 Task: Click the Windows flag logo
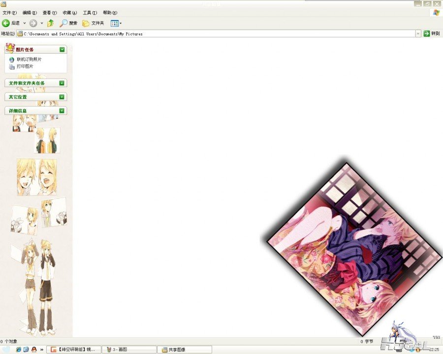[436, 13]
